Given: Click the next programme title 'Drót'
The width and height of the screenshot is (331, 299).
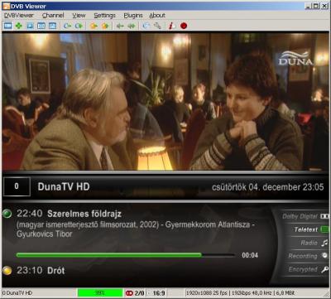Looking at the screenshot, I should pos(56,270).
